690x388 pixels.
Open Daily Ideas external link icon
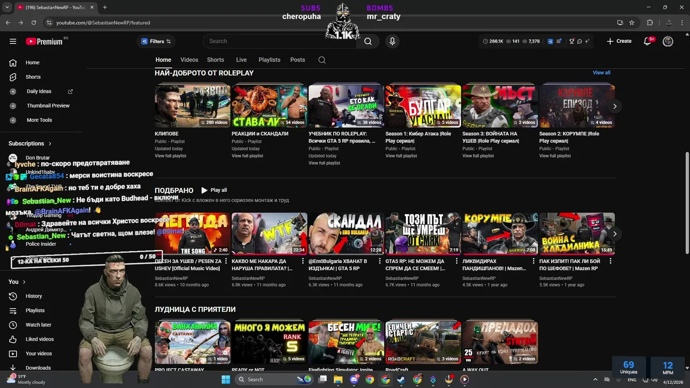pos(70,92)
